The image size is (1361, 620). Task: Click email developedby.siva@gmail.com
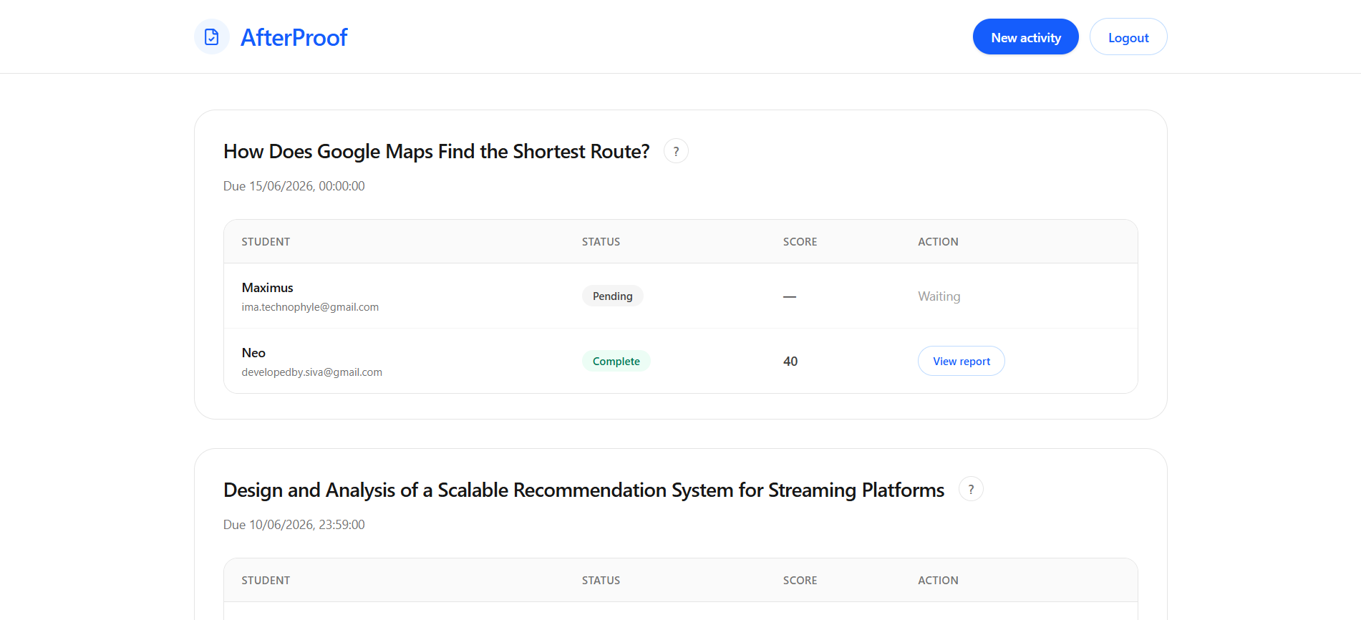311,372
